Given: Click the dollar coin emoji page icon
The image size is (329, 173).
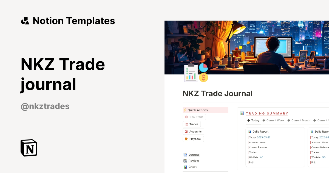Looking at the screenshot, I should [203, 78].
